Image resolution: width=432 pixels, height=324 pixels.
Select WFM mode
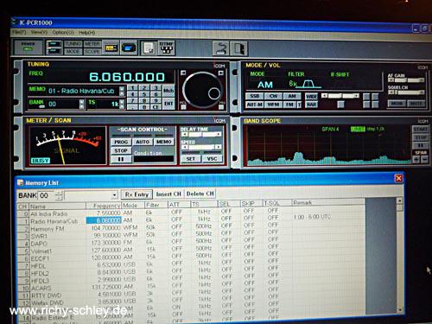click(274, 105)
